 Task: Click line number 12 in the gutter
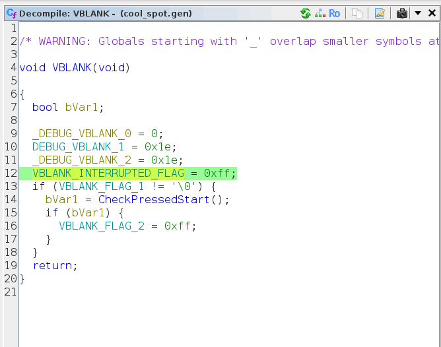coord(10,173)
